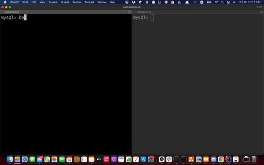Open the Toolbelt menu

pyautogui.click(x=89, y=2)
